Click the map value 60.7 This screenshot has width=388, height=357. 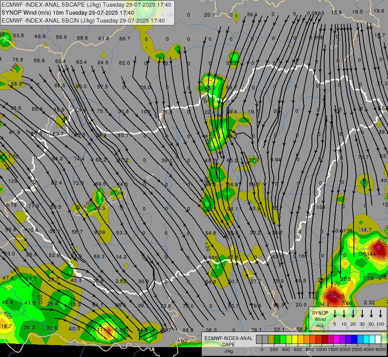click(x=125, y=38)
